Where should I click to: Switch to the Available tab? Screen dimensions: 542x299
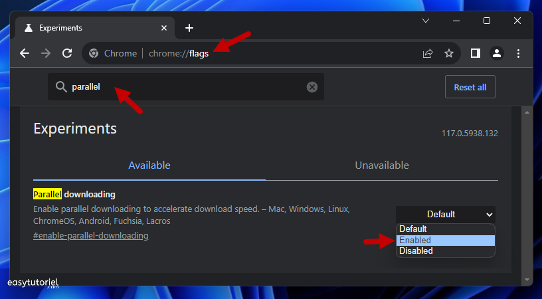(x=149, y=165)
